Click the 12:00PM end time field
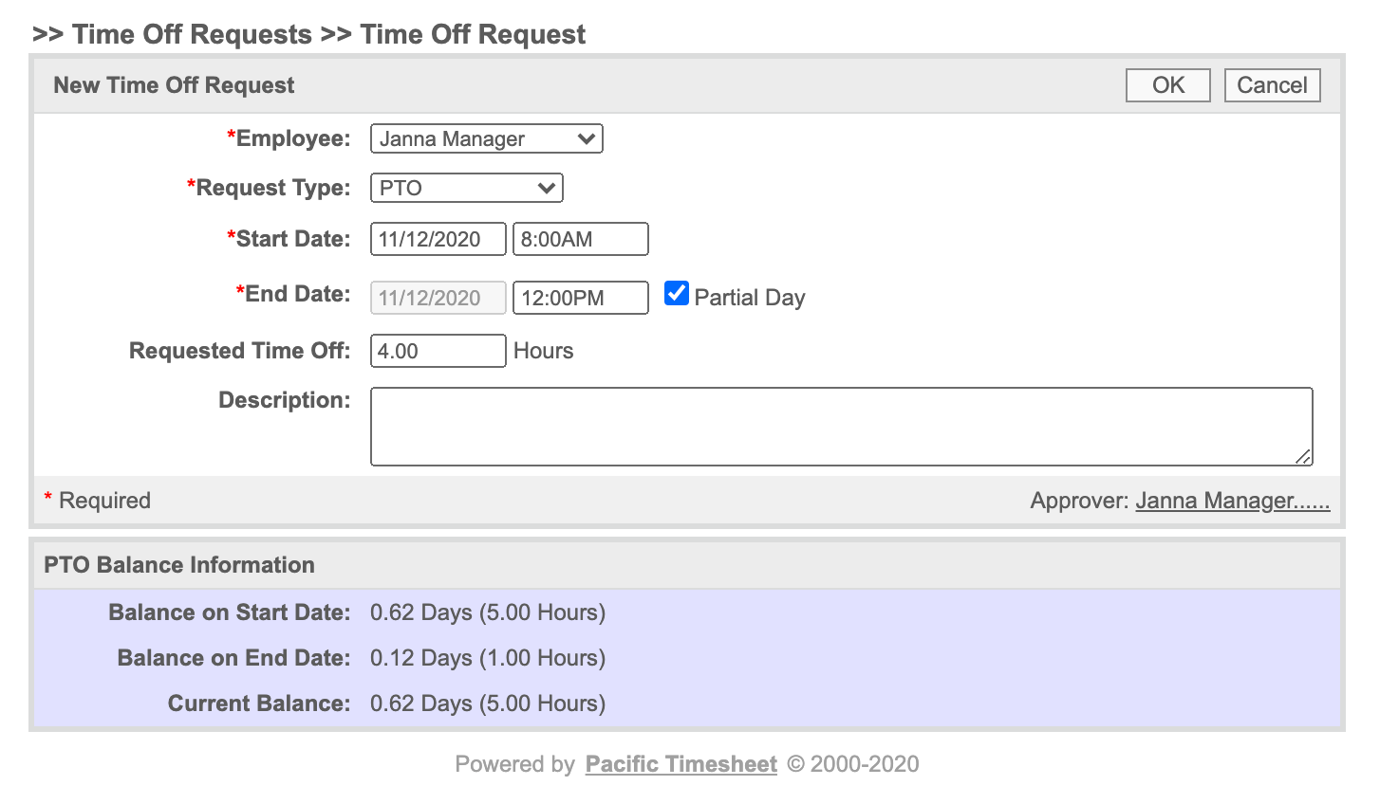The height and width of the screenshot is (804, 1380). [x=580, y=298]
